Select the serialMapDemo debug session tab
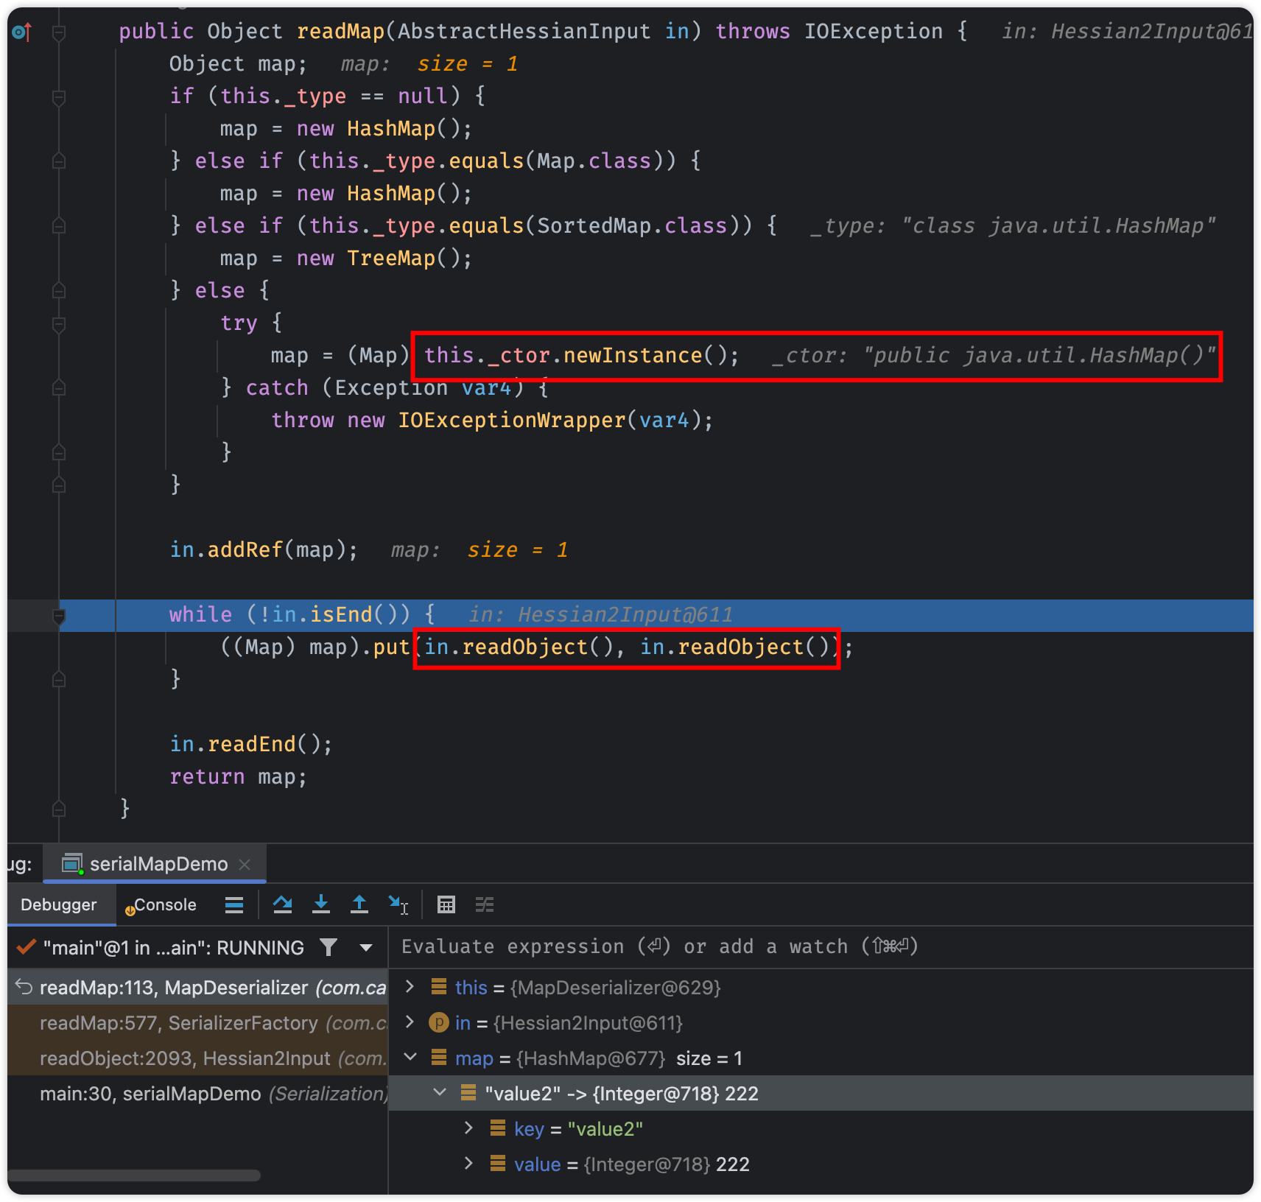Image resolution: width=1261 pixels, height=1202 pixels. coord(155,864)
